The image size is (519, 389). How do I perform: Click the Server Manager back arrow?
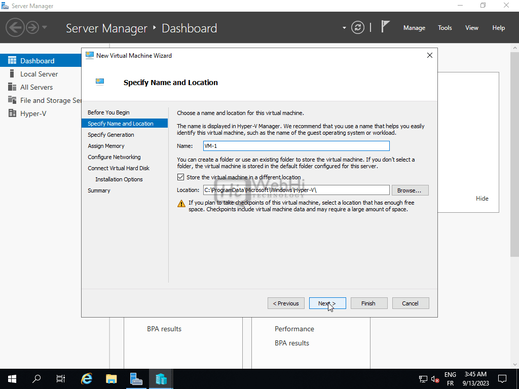click(x=15, y=27)
